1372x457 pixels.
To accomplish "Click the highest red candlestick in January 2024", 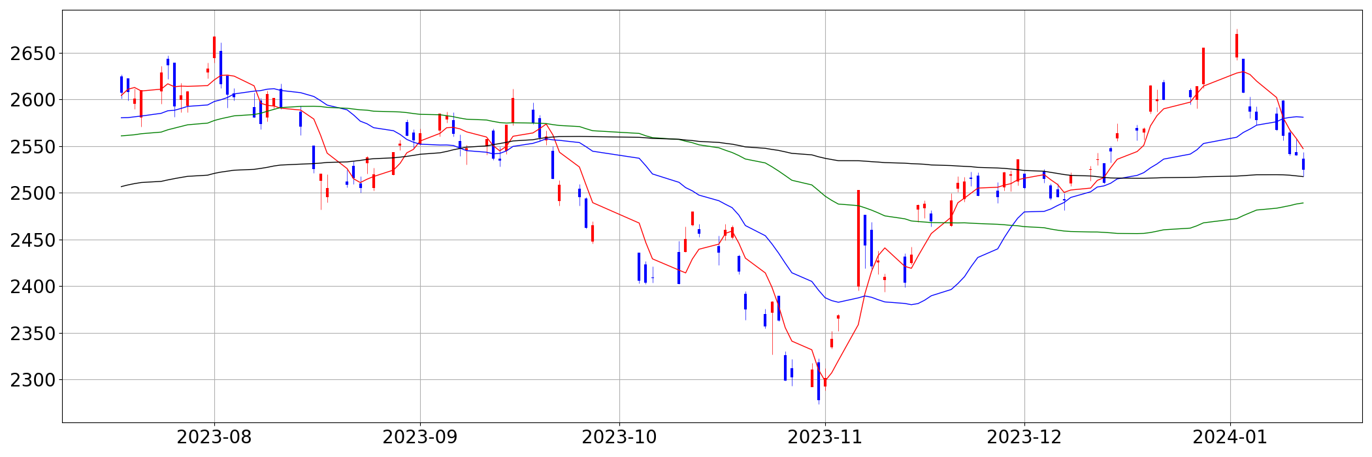I will click(x=1237, y=46).
